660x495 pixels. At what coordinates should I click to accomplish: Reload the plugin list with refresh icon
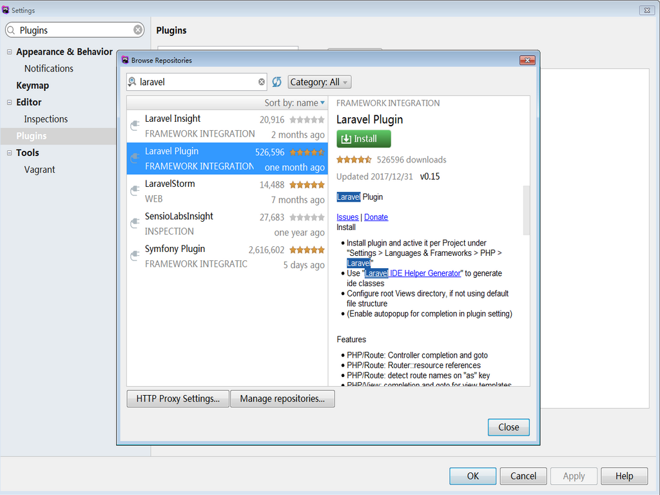pos(277,82)
